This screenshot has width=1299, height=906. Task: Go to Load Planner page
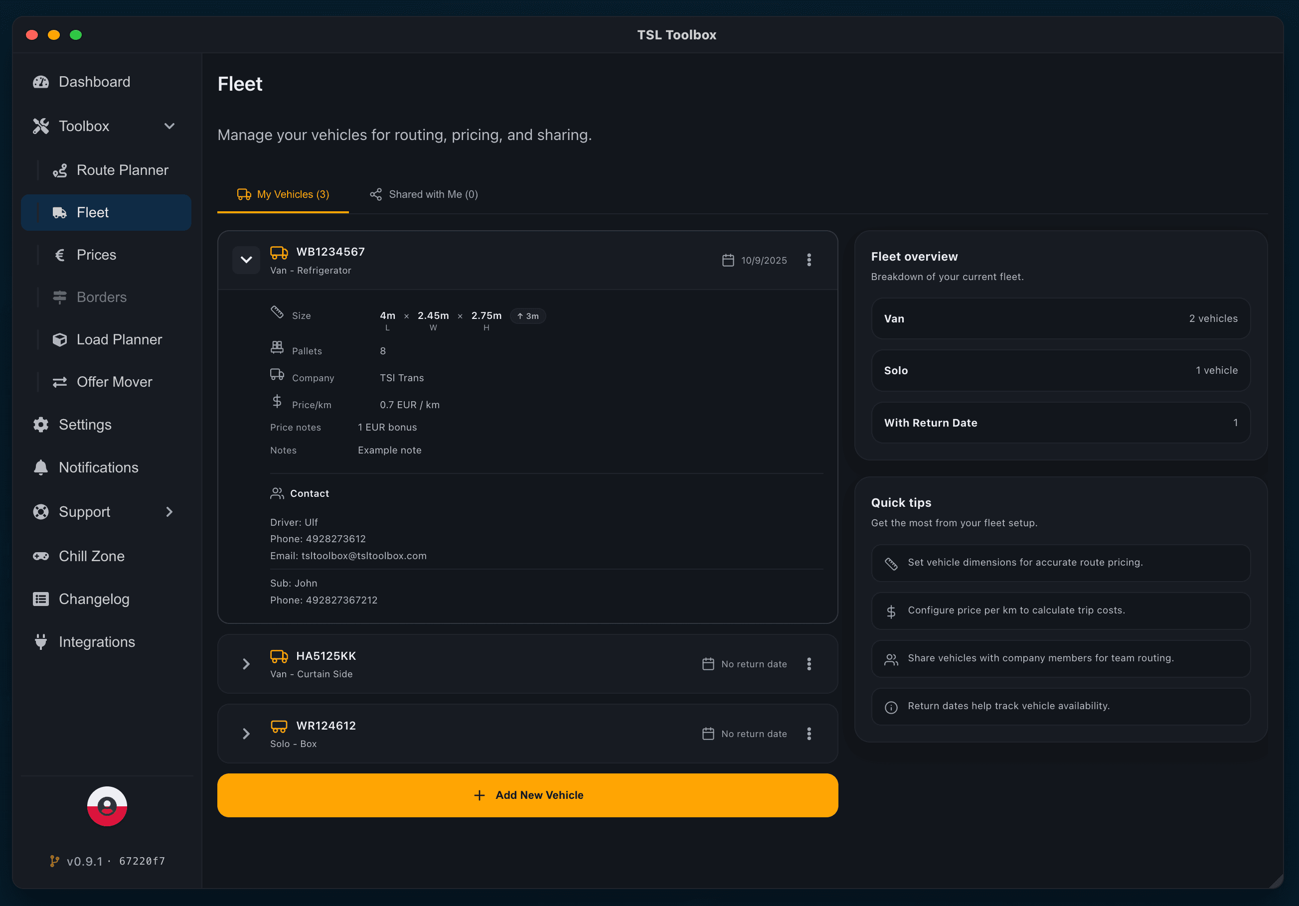point(106,339)
